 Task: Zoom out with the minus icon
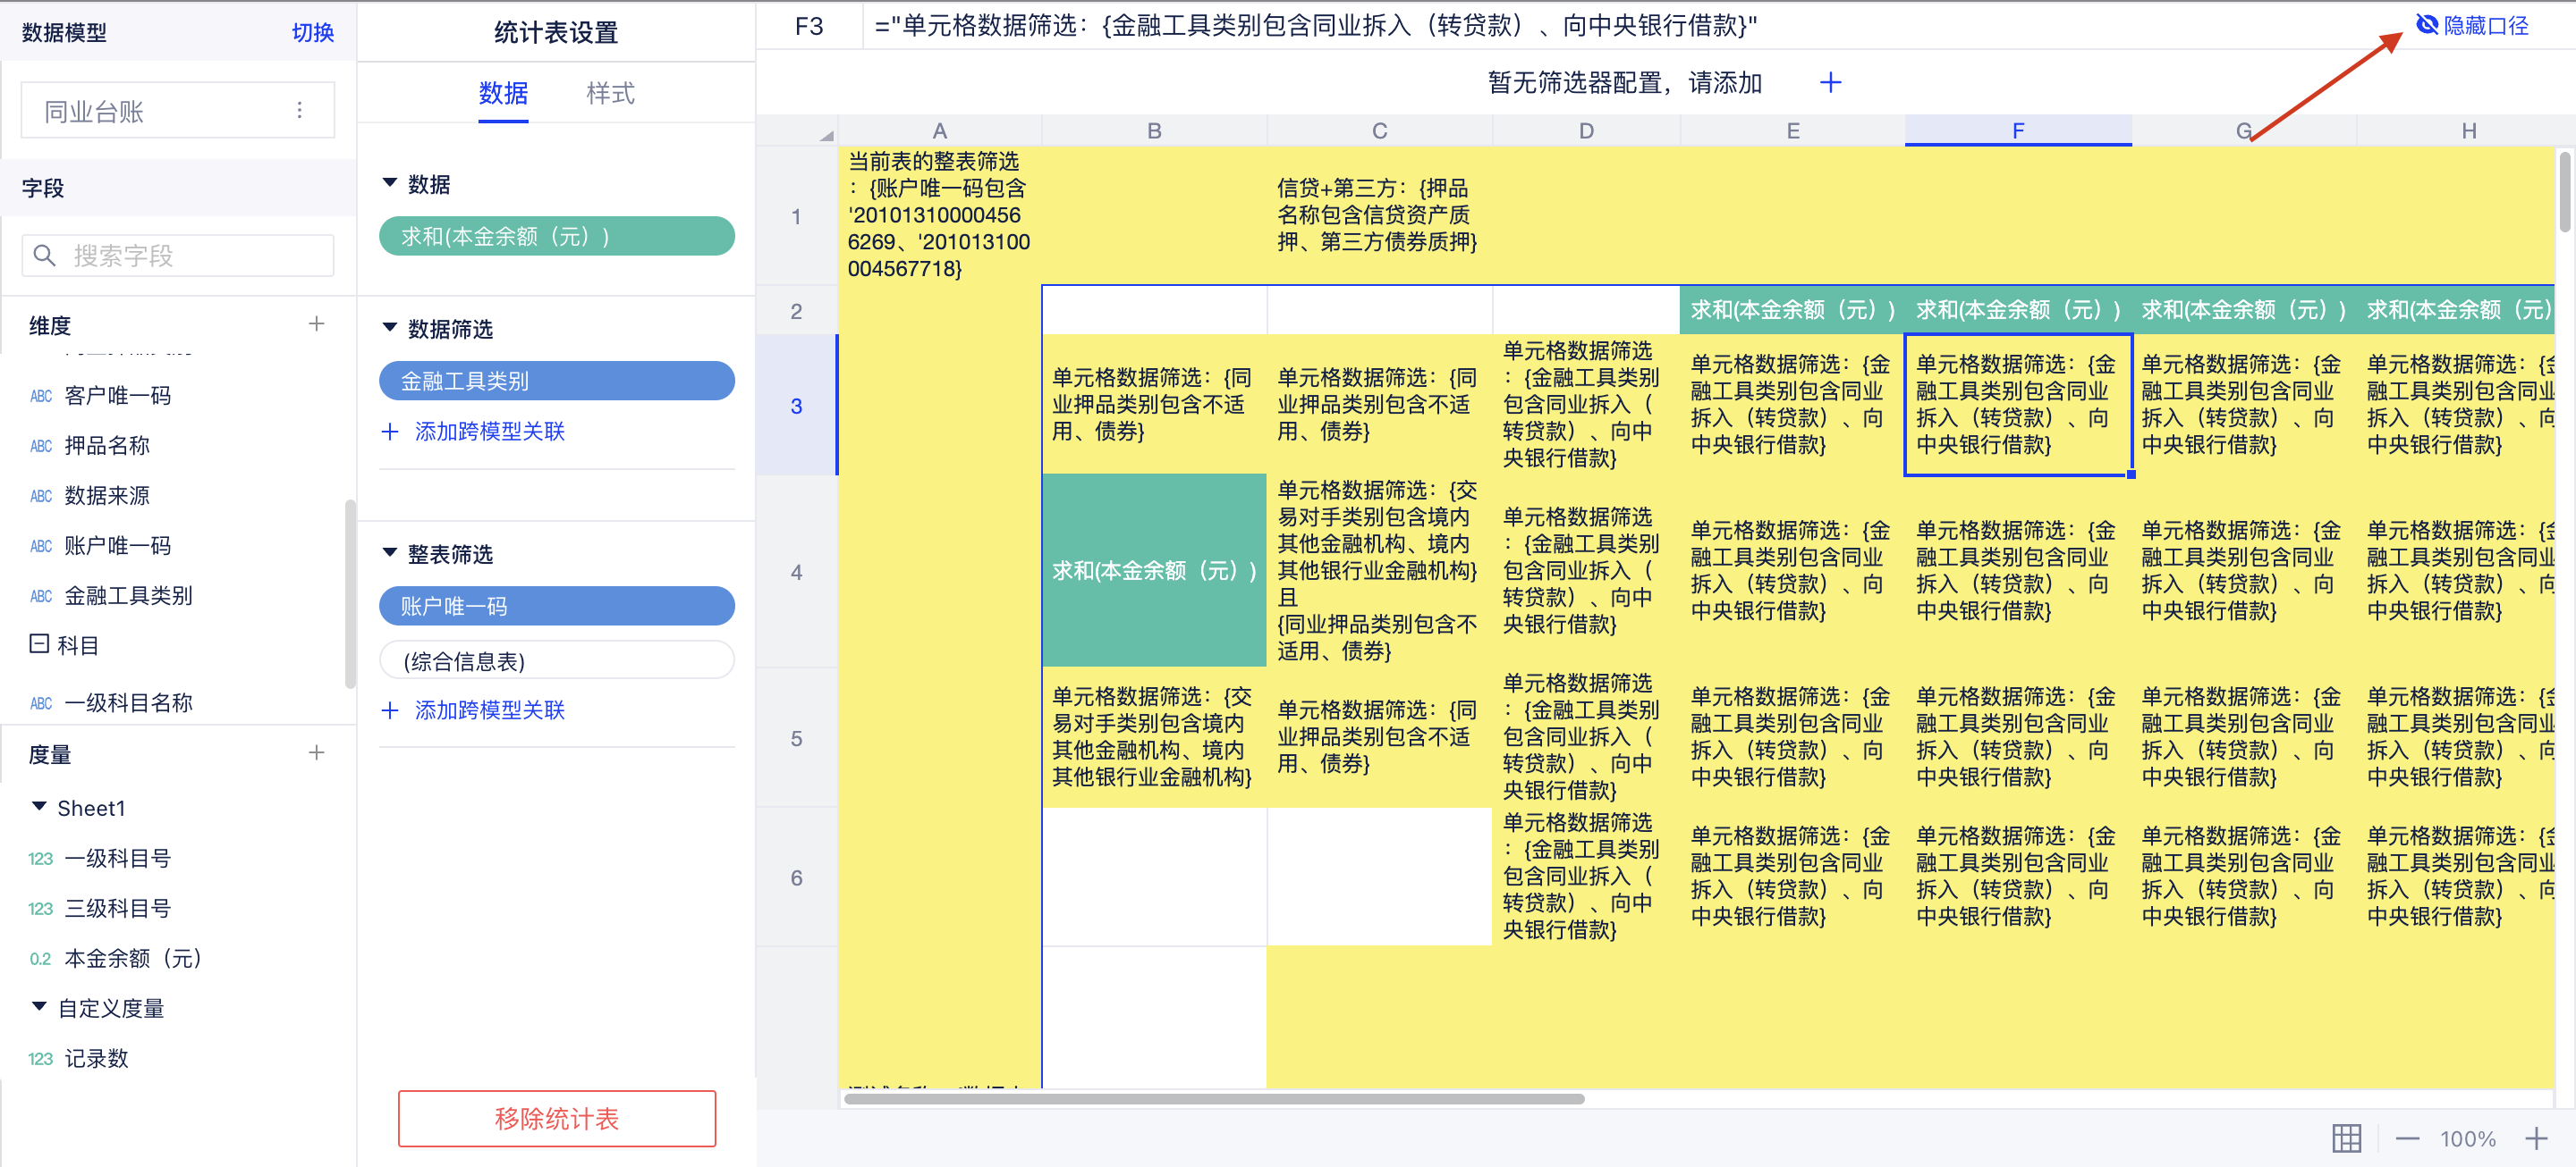click(x=2407, y=1138)
